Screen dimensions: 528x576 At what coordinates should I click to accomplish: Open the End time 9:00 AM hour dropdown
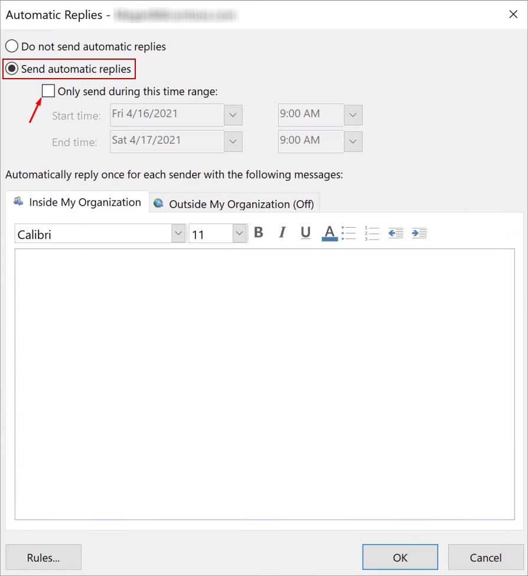point(353,141)
